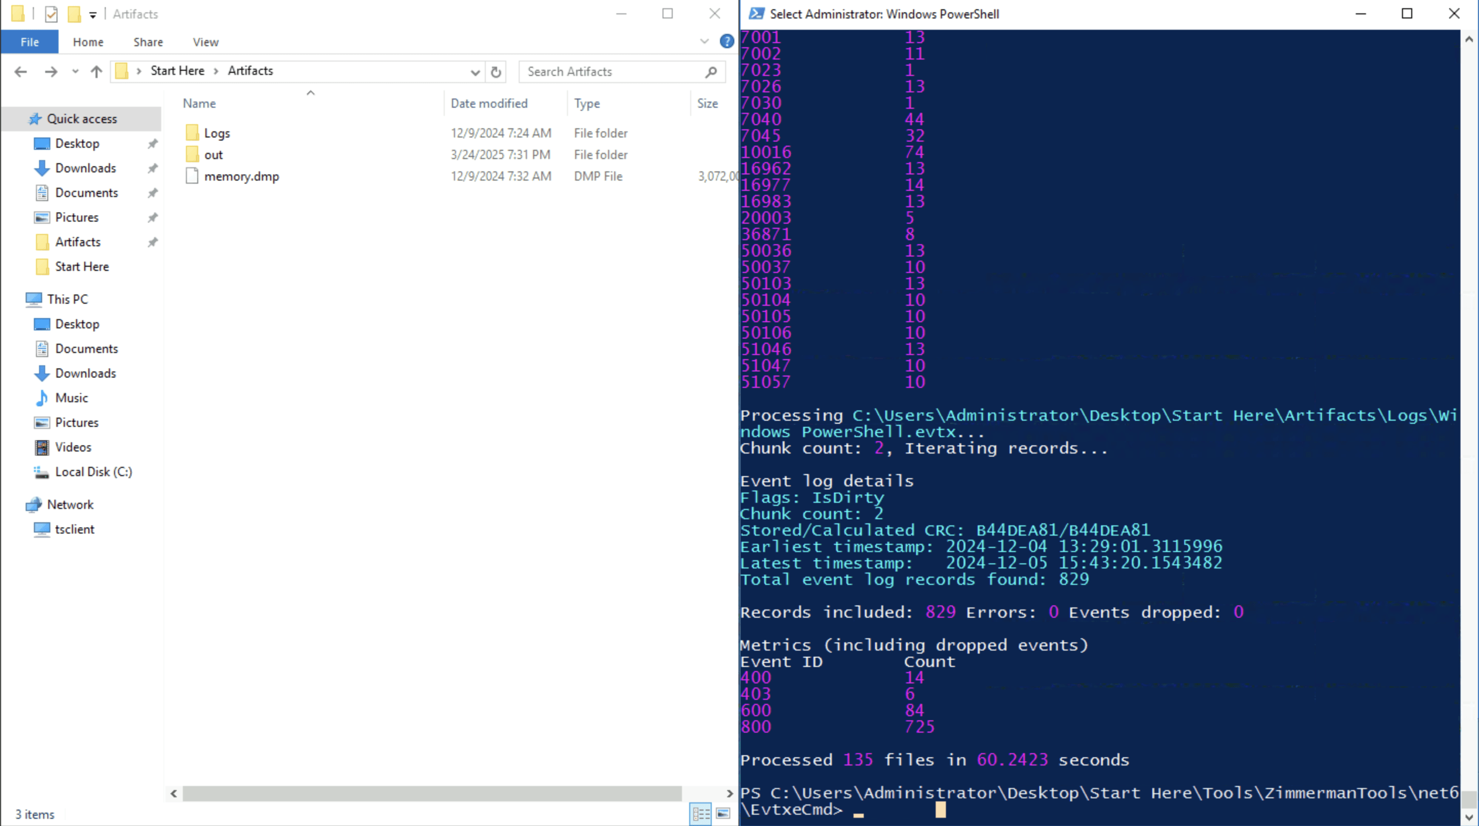Image resolution: width=1479 pixels, height=826 pixels.
Task: Click the Properties quick-access toolbar icon
Action: click(x=51, y=14)
